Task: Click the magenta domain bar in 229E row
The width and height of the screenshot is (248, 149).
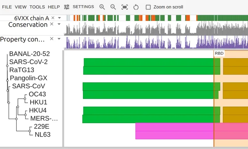Action: pyautogui.click(x=192, y=127)
